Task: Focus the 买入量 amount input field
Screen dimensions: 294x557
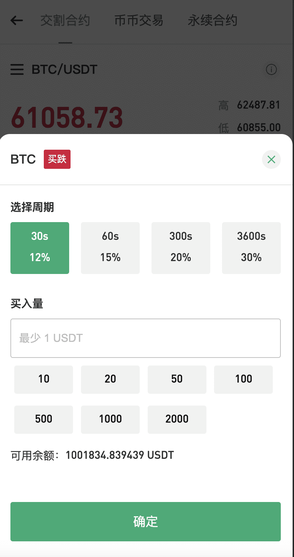Action: click(x=146, y=338)
